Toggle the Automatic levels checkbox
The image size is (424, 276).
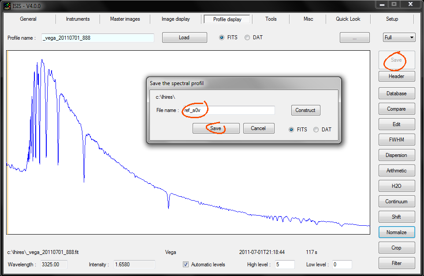coord(186,265)
